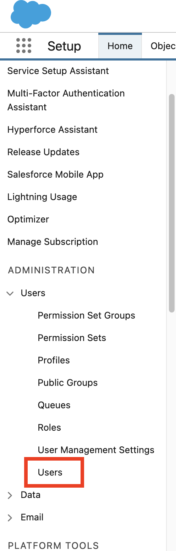This screenshot has height=551, width=176.
Task: Open the App Launcher dots grid
Action: pos(24,46)
